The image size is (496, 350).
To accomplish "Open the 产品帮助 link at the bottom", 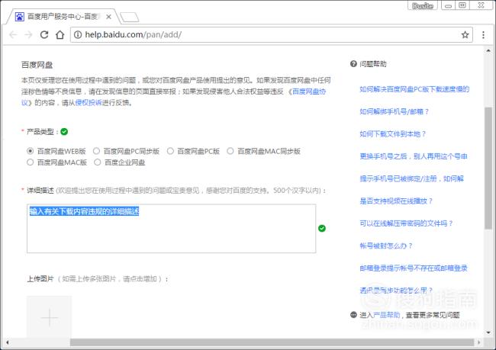I will 387,315.
